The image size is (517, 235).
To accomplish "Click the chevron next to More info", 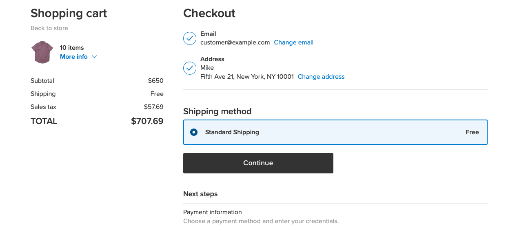I will pyautogui.click(x=94, y=57).
